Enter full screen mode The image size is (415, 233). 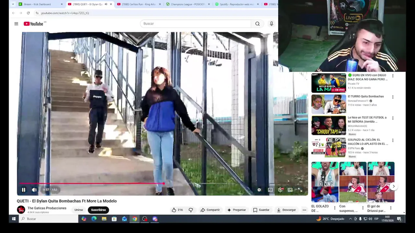tap(300, 190)
